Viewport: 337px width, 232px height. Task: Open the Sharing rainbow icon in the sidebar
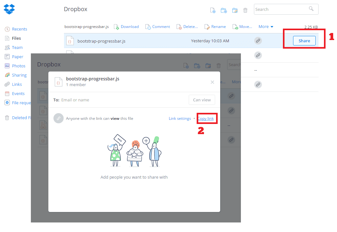18,75
